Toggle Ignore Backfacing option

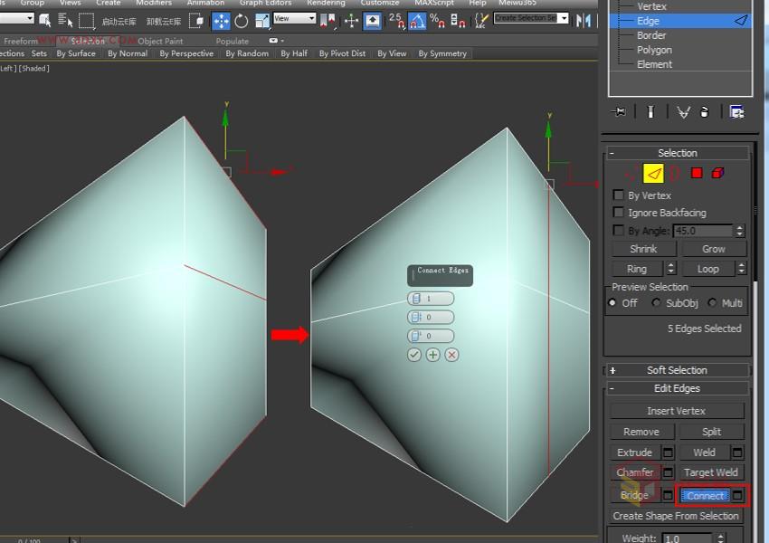click(x=619, y=212)
